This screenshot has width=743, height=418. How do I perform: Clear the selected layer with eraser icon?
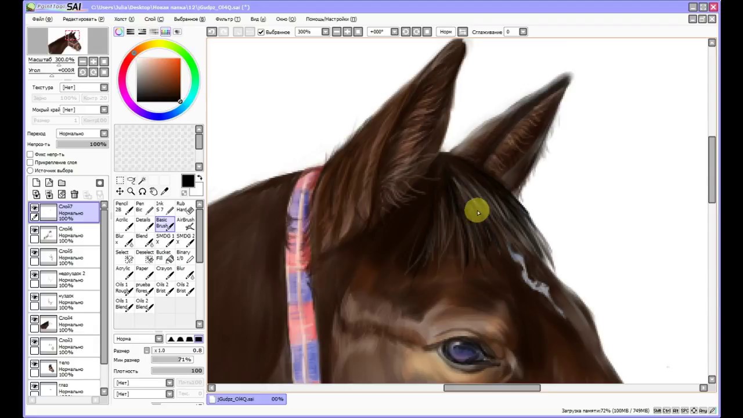coord(62,194)
